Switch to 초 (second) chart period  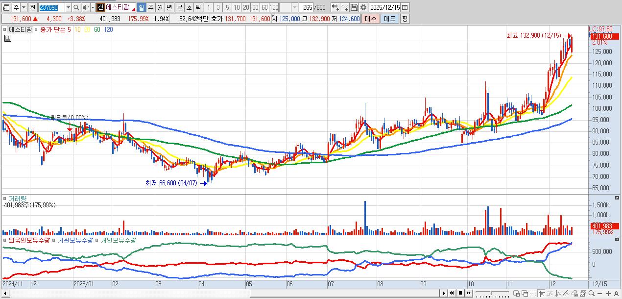189,7
